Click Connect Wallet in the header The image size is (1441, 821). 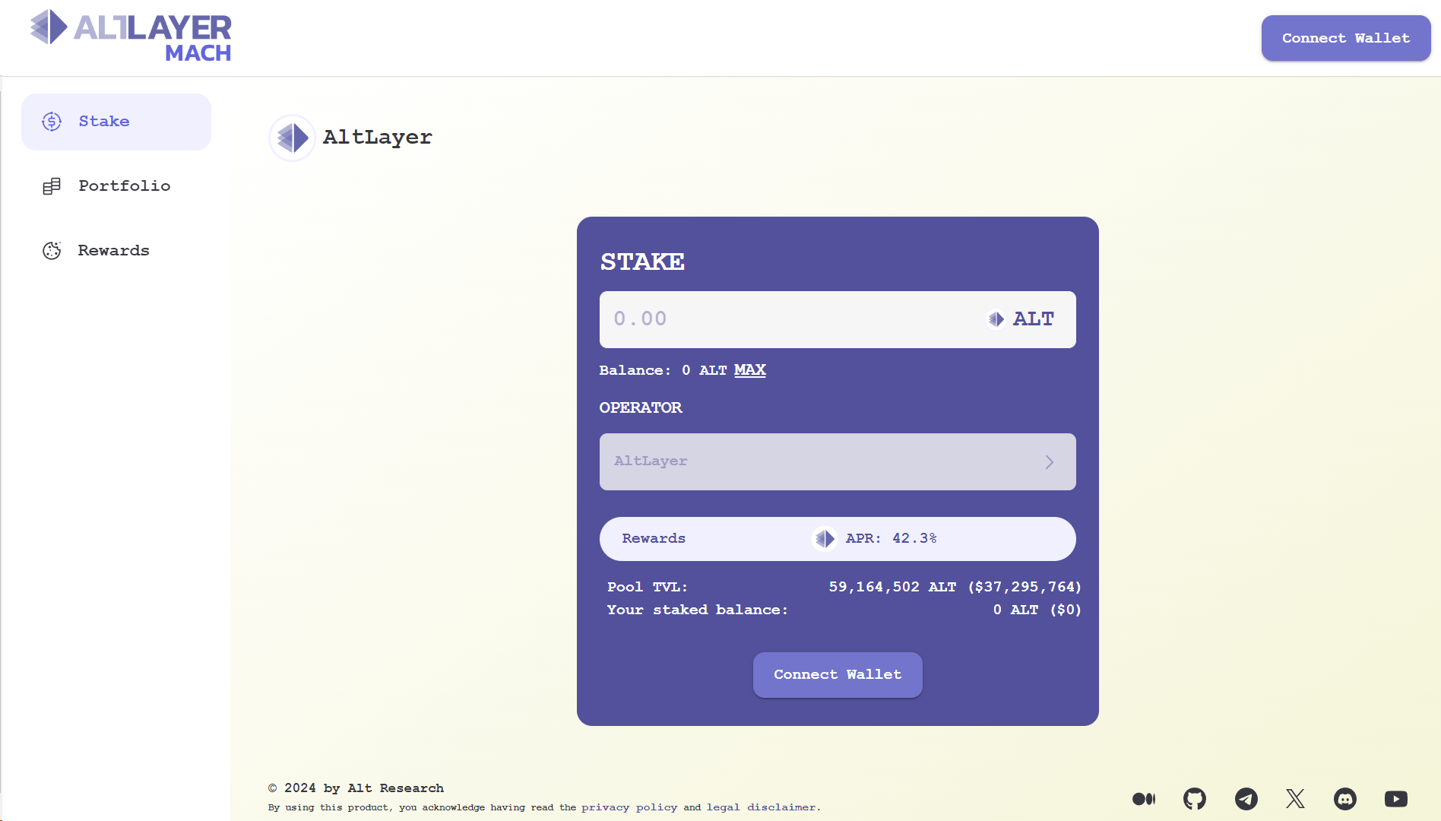[x=1346, y=38]
